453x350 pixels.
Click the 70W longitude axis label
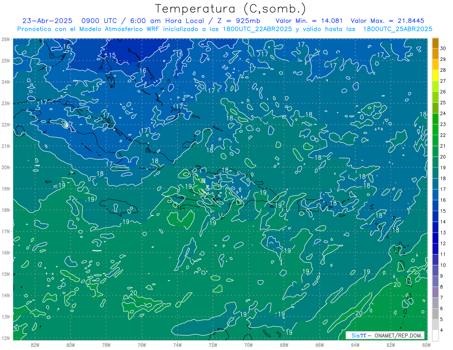[x=248, y=345]
